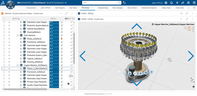
Task: Switch to the My Projects tab
Action: click(x=60, y=8)
